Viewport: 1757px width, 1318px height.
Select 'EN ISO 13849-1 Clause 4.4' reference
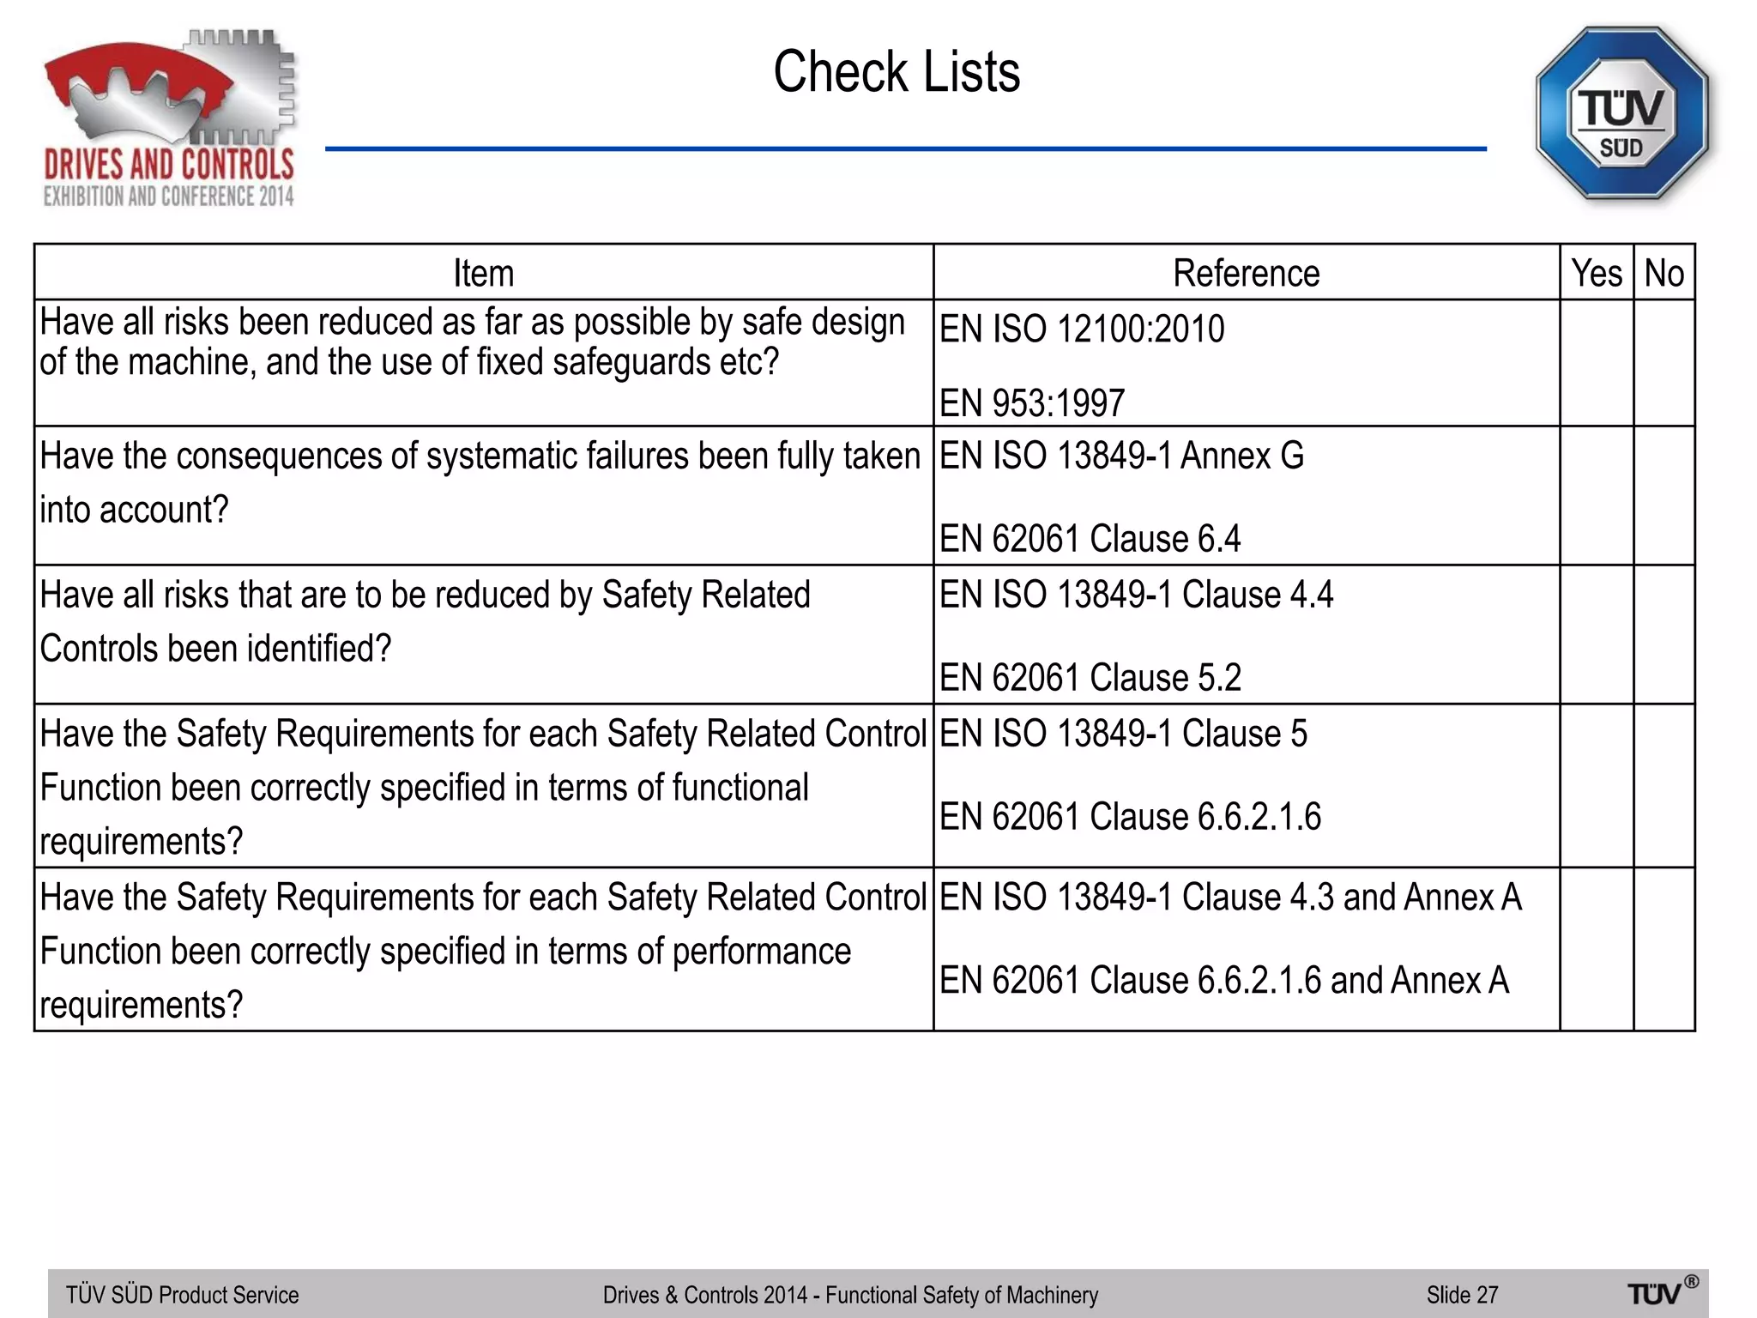[1136, 595]
